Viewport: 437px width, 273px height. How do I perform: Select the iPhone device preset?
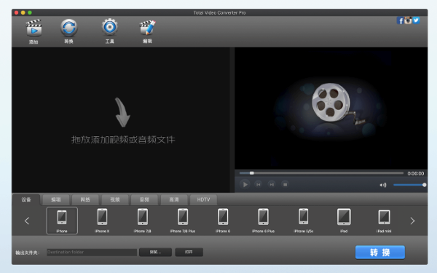click(62, 221)
